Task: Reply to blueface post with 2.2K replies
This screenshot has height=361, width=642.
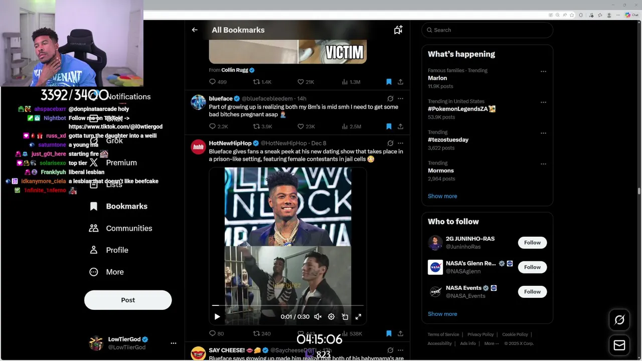Action: click(218, 126)
